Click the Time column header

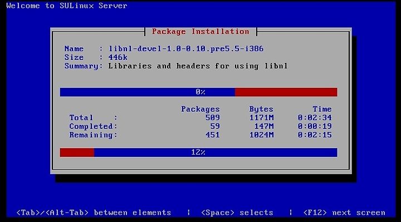coord(322,109)
